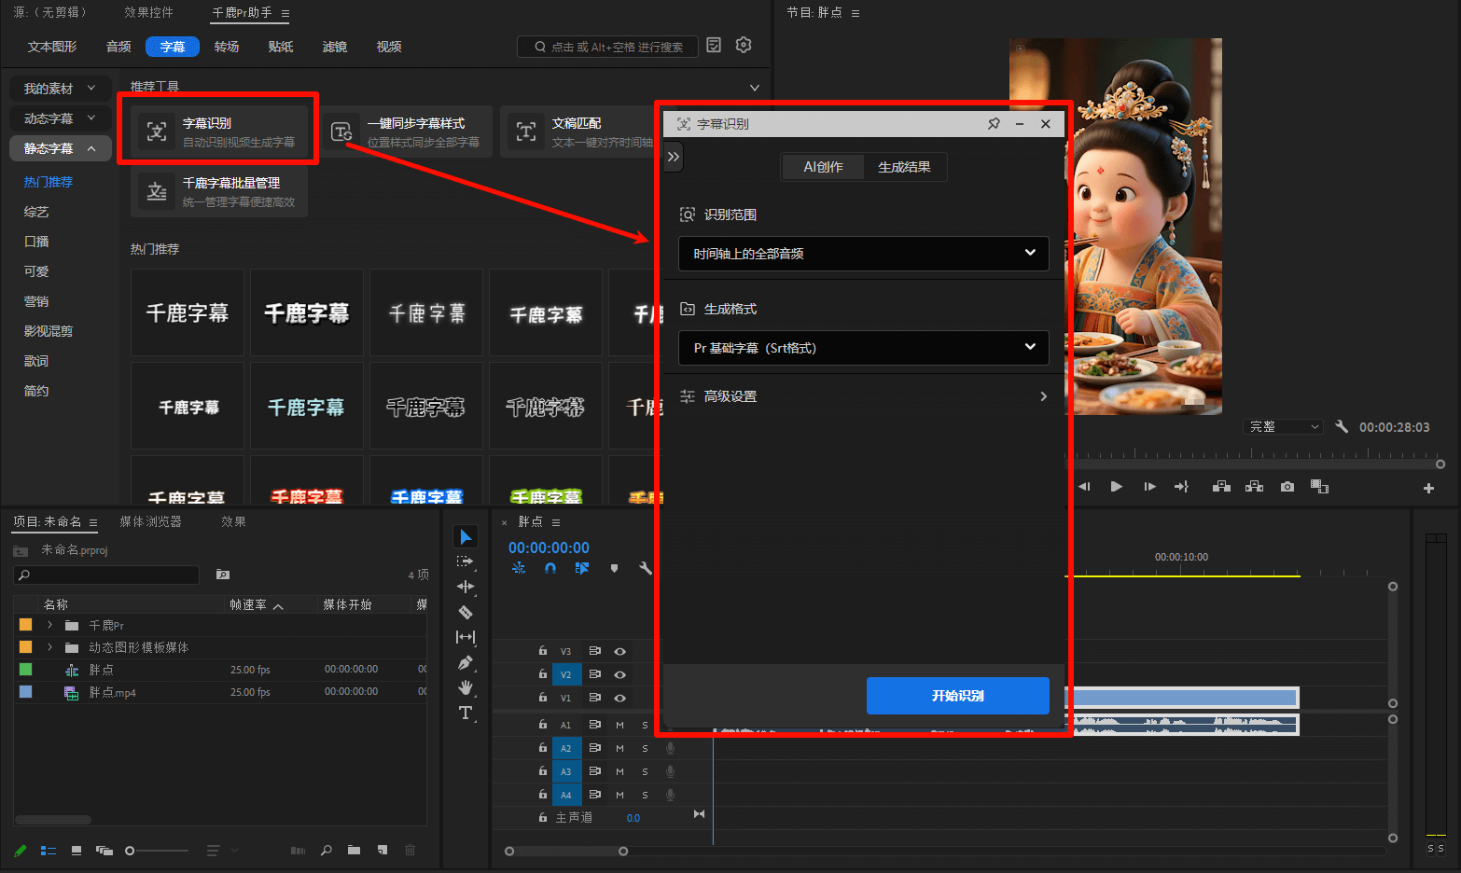Toggle visibility eye for track V3
Image resolution: width=1461 pixels, height=873 pixels.
(x=619, y=652)
